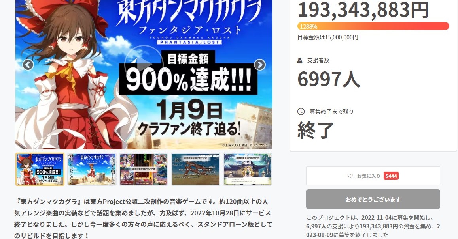Go to previous slide in the carousel
This screenshot has height=239, width=458.
click(x=28, y=65)
